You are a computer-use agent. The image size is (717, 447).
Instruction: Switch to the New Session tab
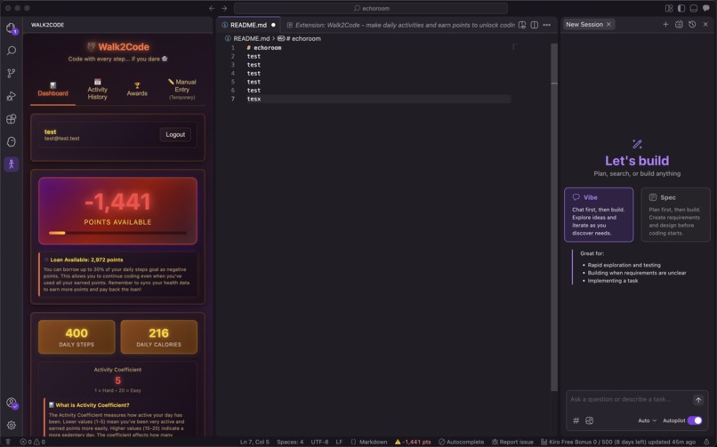pyautogui.click(x=588, y=24)
